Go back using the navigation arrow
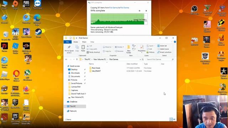This screenshot has width=228, height=128. point(66,59)
